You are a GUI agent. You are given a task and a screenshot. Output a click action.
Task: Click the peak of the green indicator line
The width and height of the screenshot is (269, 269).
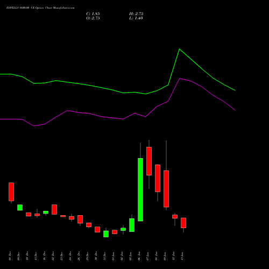point(180,49)
